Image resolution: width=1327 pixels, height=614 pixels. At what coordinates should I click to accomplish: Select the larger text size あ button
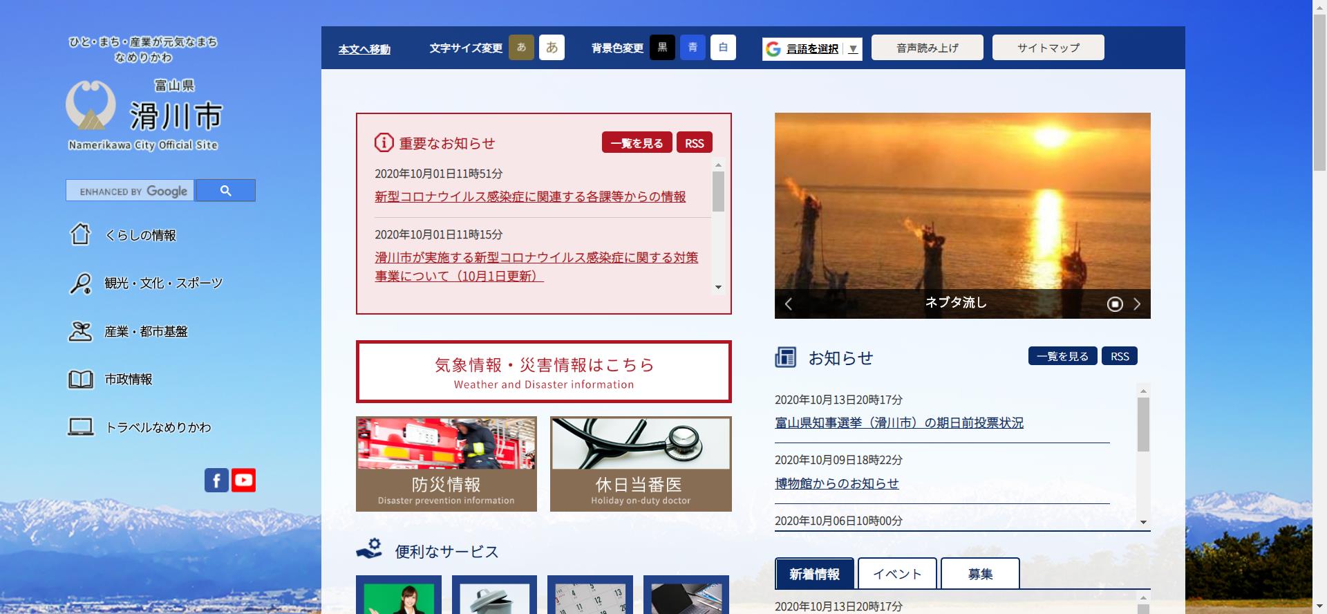click(x=552, y=47)
